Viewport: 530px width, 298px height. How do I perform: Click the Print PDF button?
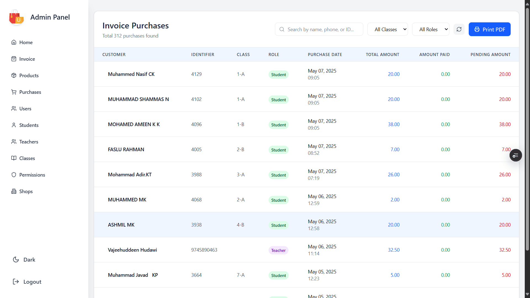489,29
